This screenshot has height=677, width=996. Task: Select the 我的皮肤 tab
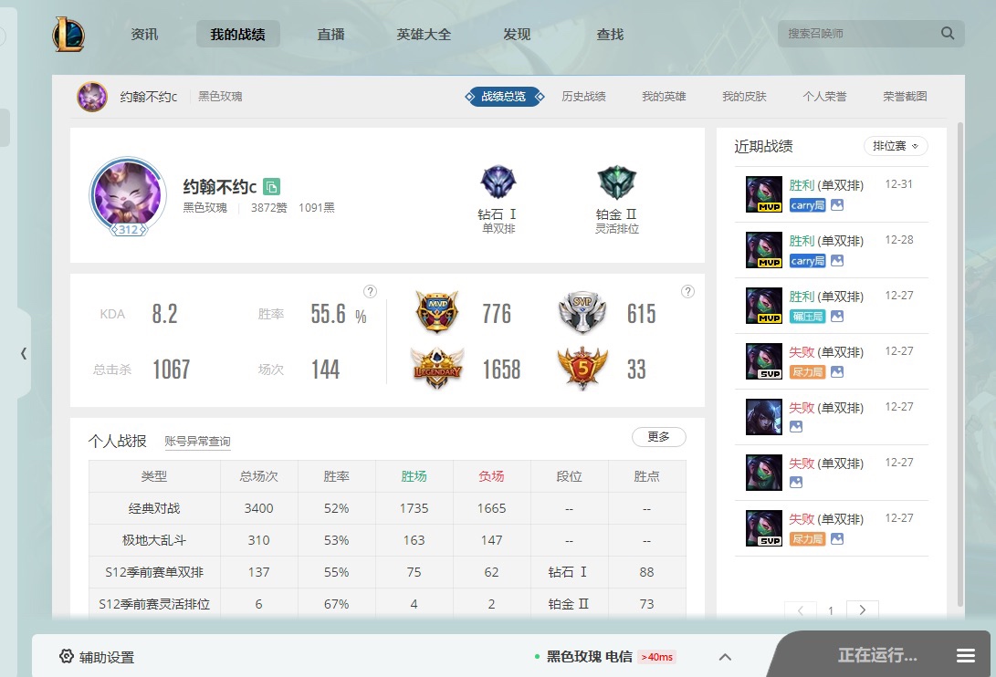744,97
